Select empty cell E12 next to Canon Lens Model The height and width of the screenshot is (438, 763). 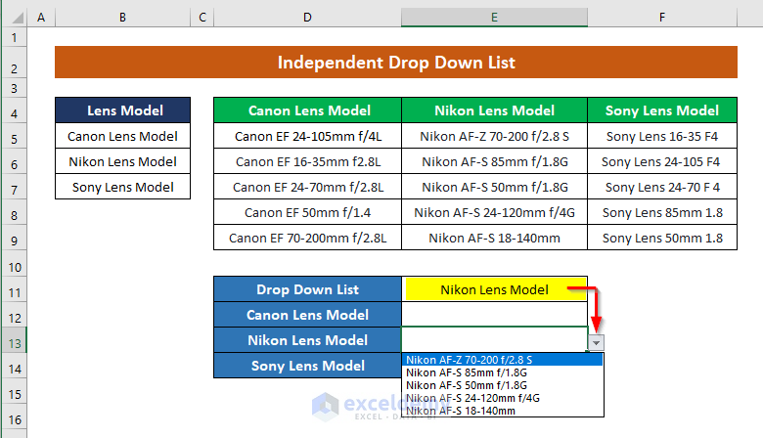click(494, 315)
